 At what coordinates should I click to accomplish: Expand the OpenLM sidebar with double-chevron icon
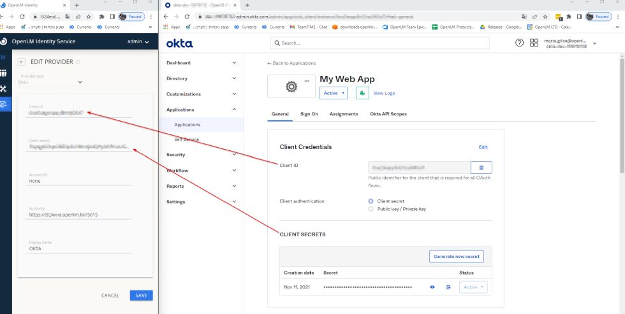tap(3, 57)
